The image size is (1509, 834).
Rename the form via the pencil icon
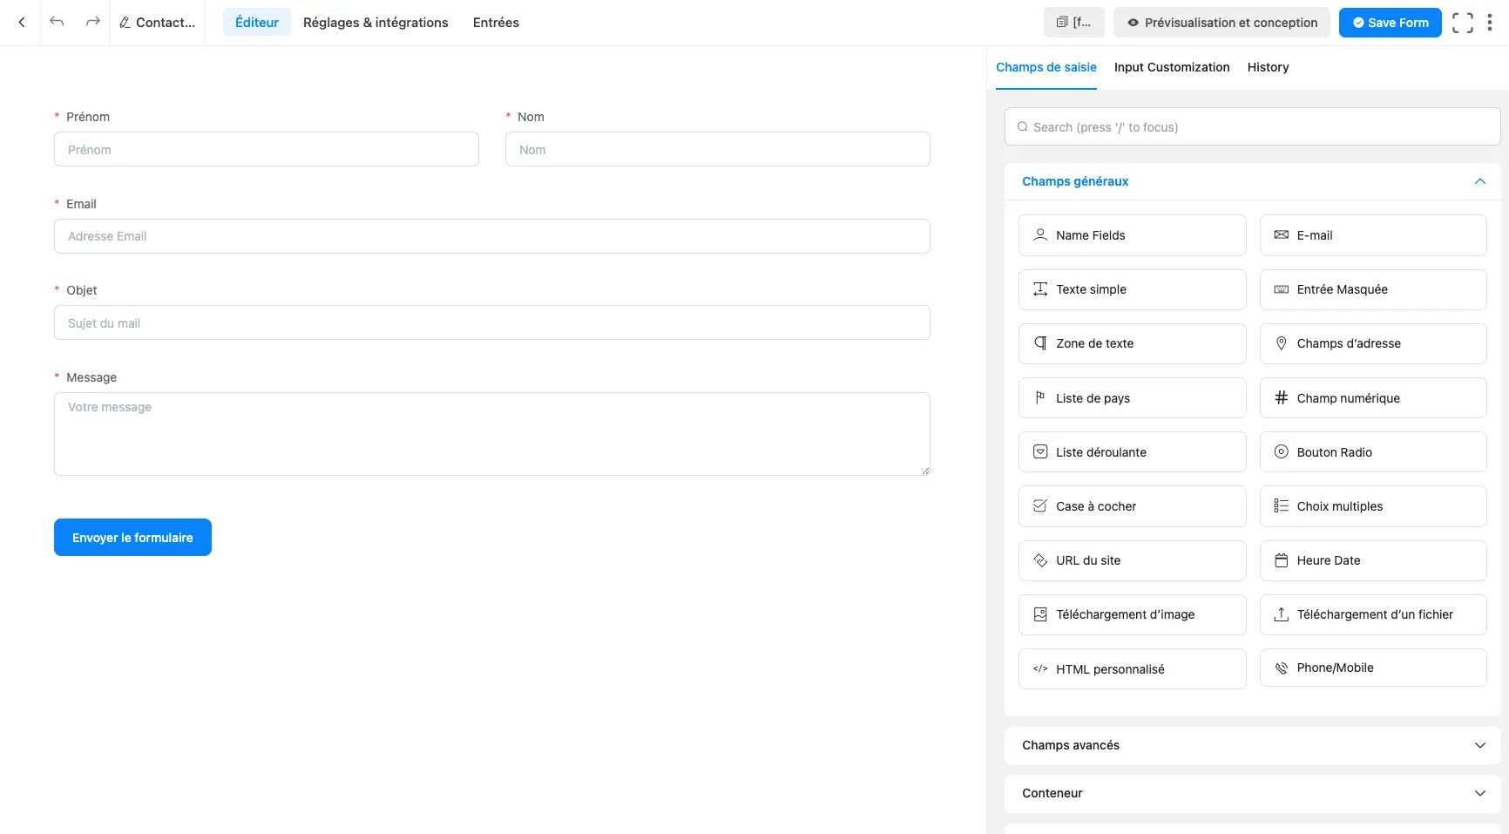point(125,22)
